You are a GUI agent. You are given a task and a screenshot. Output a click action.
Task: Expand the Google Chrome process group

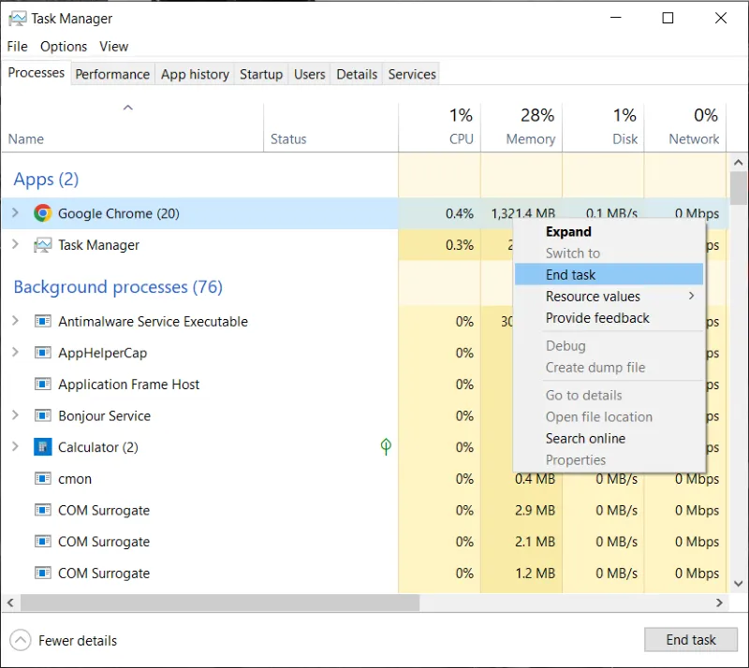(x=15, y=212)
